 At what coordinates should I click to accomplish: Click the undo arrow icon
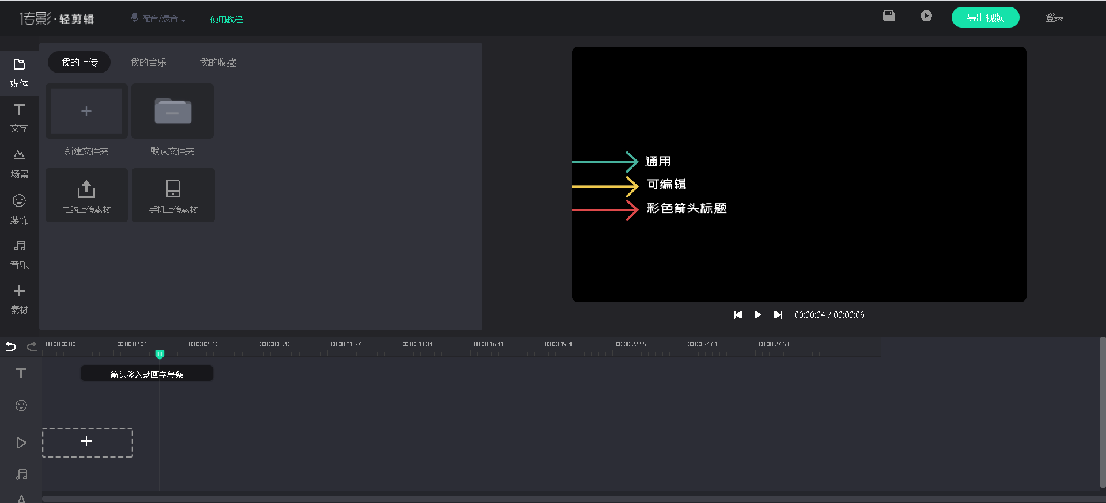pos(11,346)
